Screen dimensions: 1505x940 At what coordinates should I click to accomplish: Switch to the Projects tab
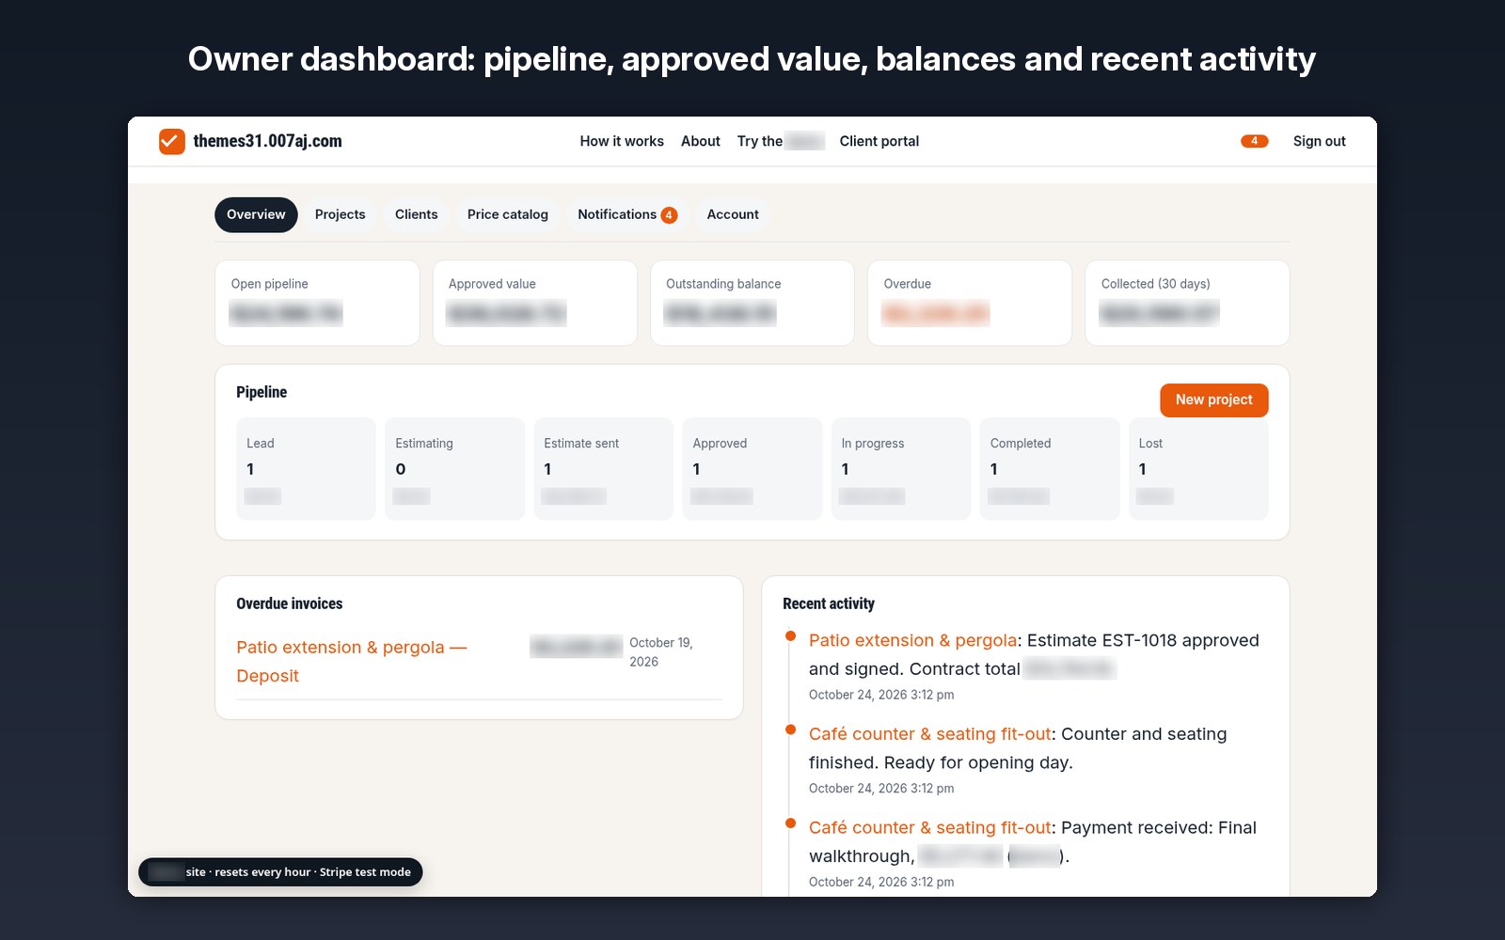pos(340,214)
